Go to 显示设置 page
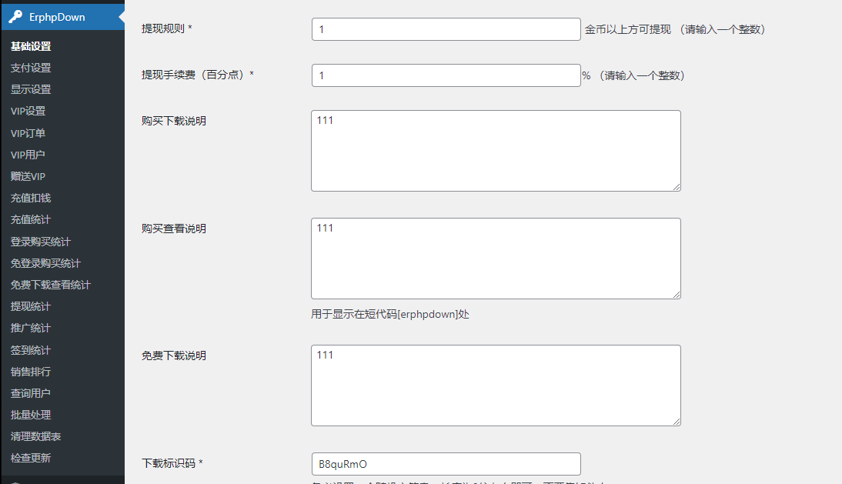Image resolution: width=842 pixels, height=484 pixels. (x=31, y=89)
